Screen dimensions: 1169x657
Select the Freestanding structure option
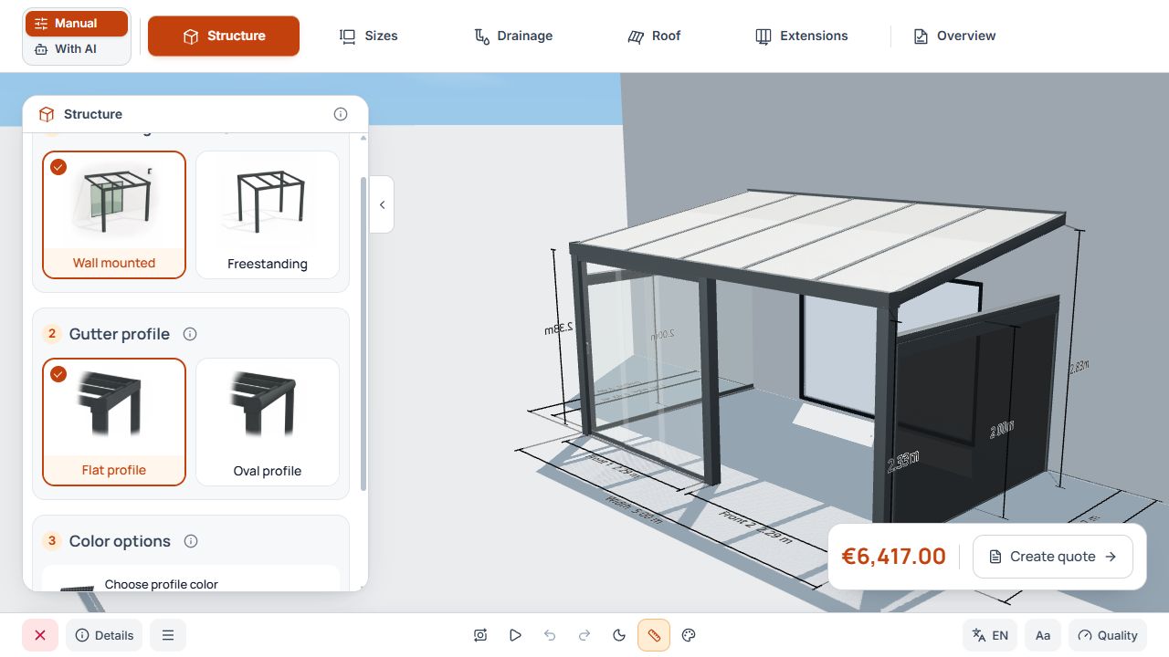click(268, 214)
